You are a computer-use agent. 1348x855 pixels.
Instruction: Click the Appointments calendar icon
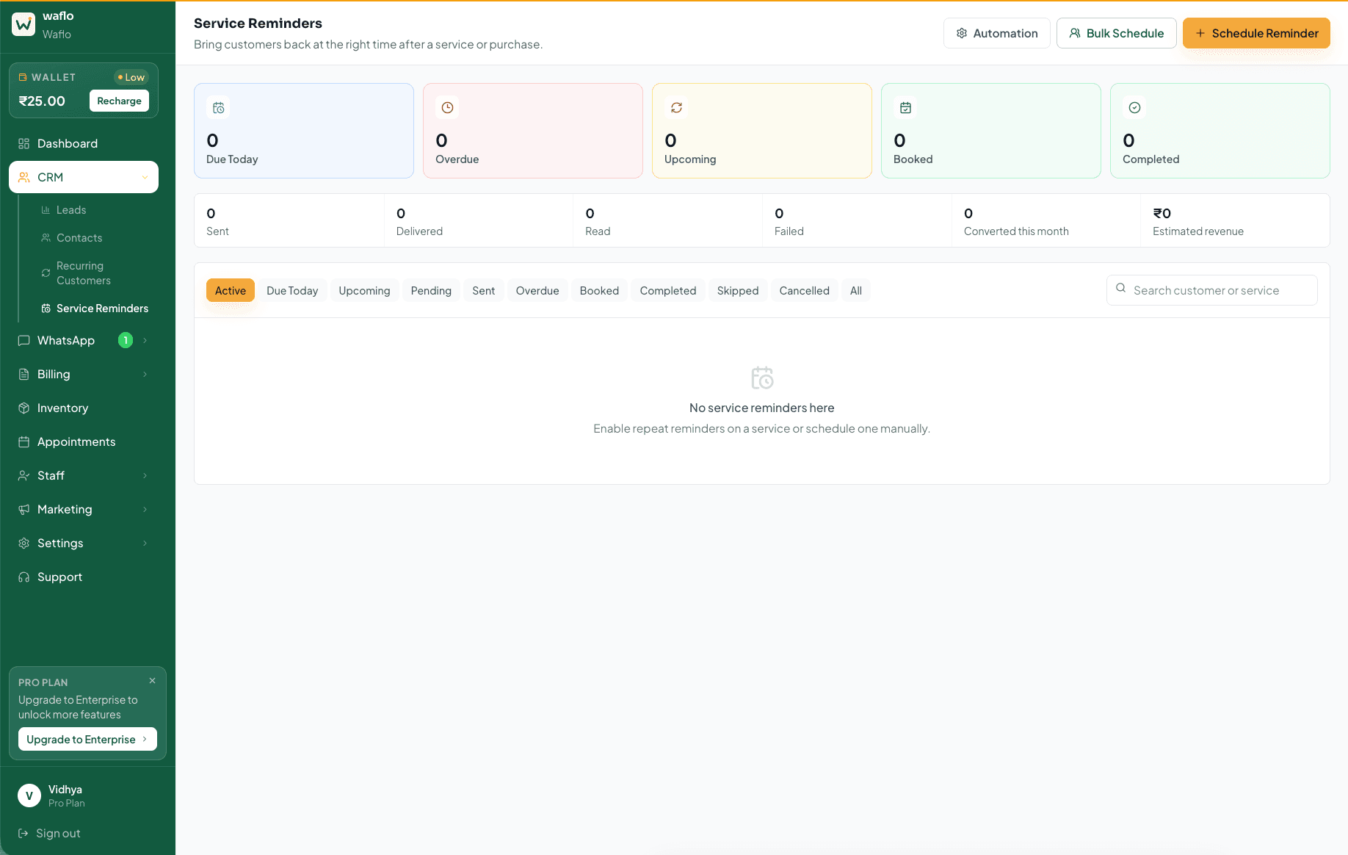click(x=23, y=441)
